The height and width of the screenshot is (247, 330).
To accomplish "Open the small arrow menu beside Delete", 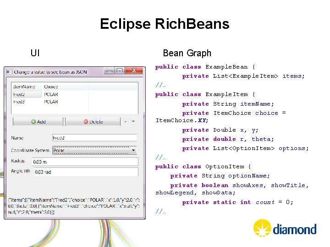I will coord(133,122).
